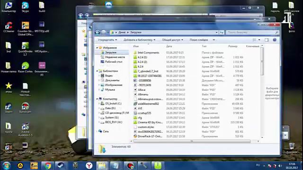Open the Упорядочить menu
303x170 pixels.
pos(107,40)
